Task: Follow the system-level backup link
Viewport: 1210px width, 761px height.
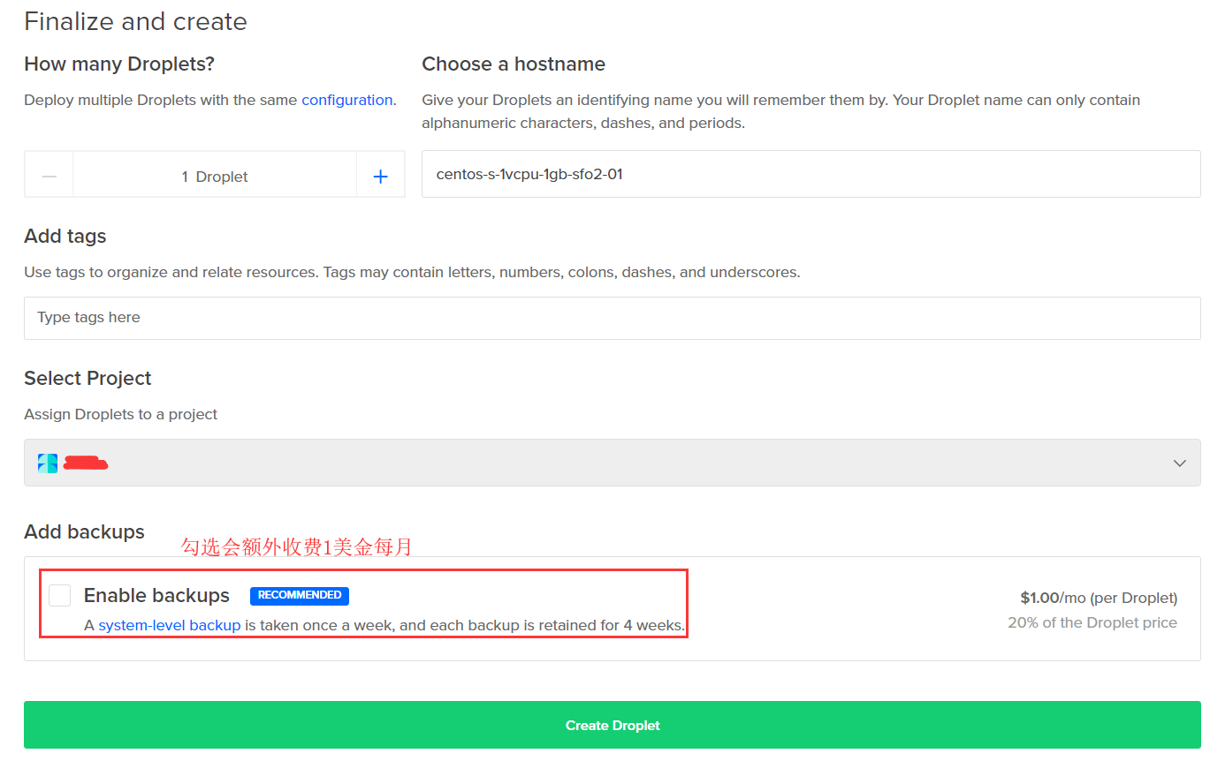Action: click(169, 626)
